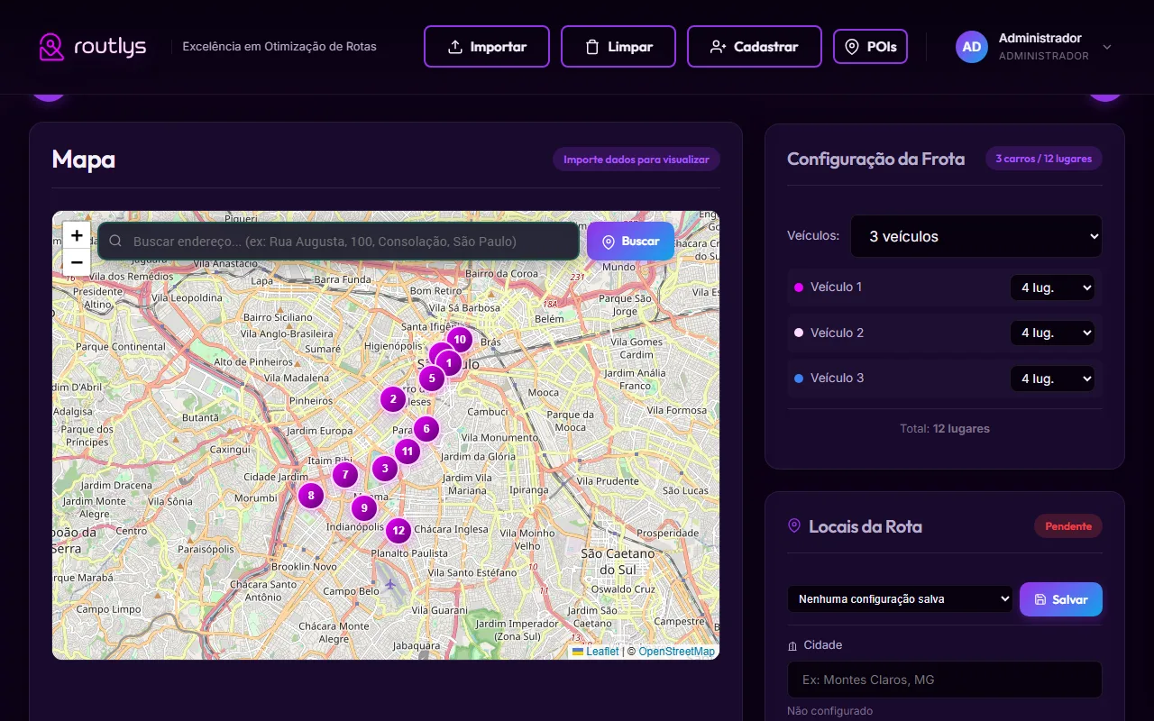Click the 'Administrador' user name

point(1040,38)
